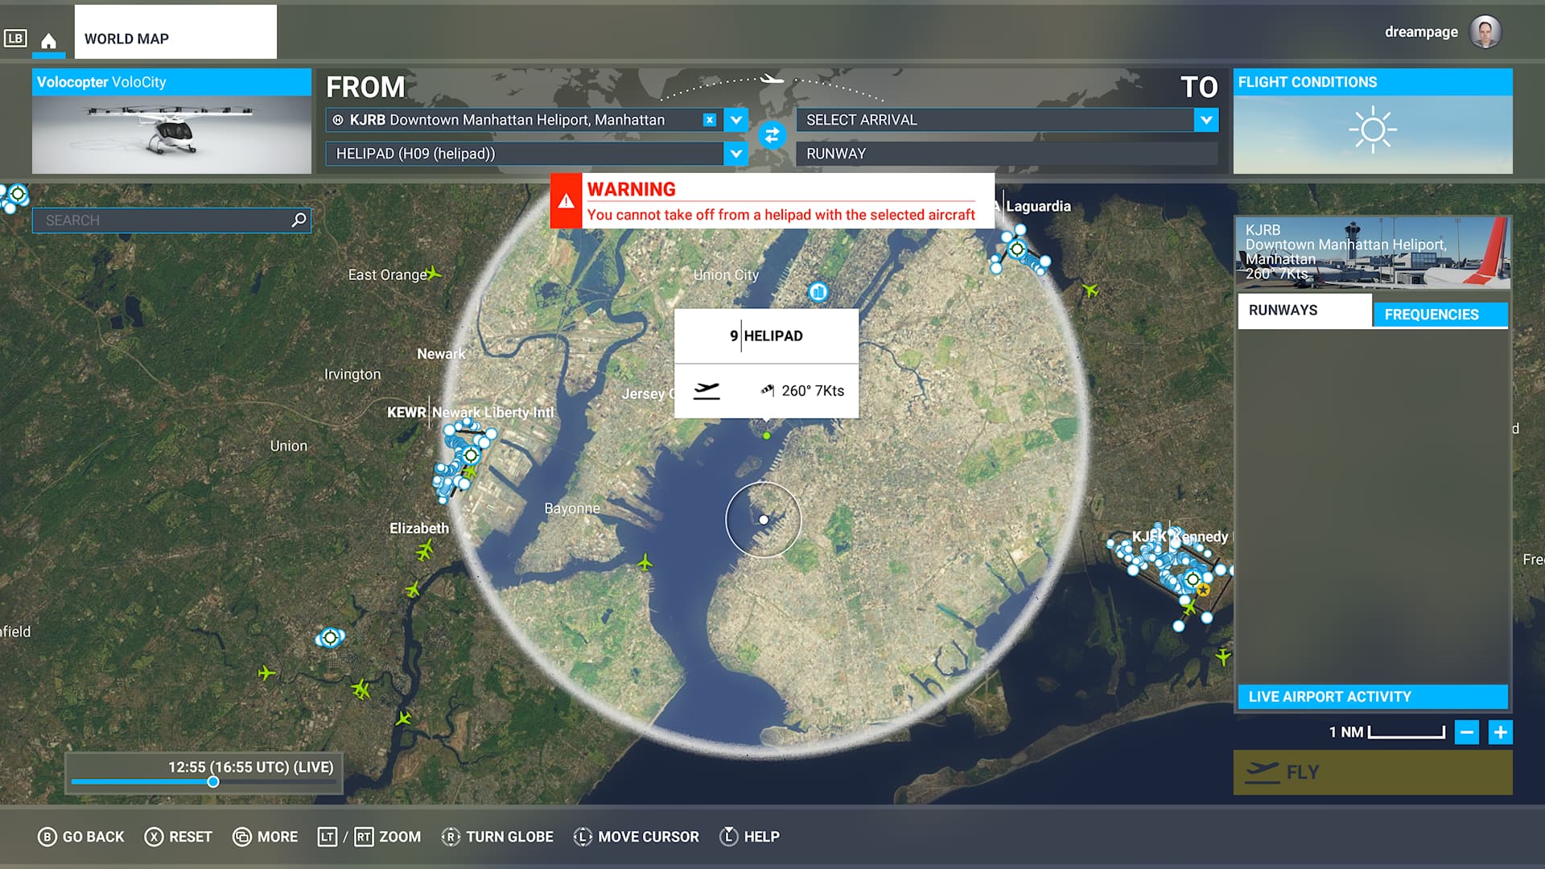Image resolution: width=1545 pixels, height=869 pixels.
Task: Clear KJRB departure with the X button
Action: [709, 120]
